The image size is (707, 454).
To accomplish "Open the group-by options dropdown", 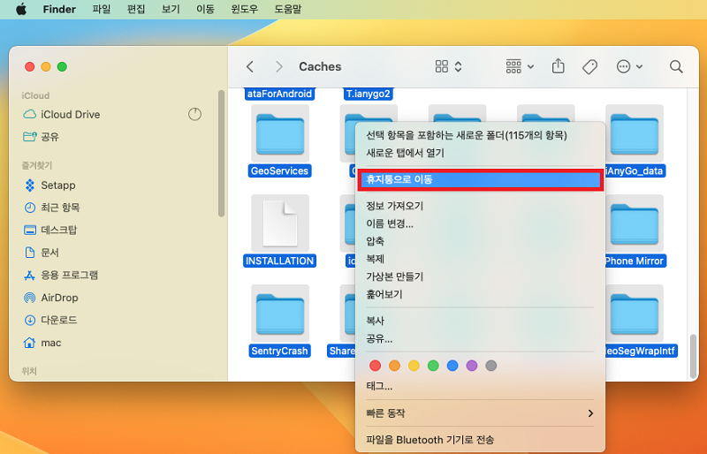I will pyautogui.click(x=520, y=67).
